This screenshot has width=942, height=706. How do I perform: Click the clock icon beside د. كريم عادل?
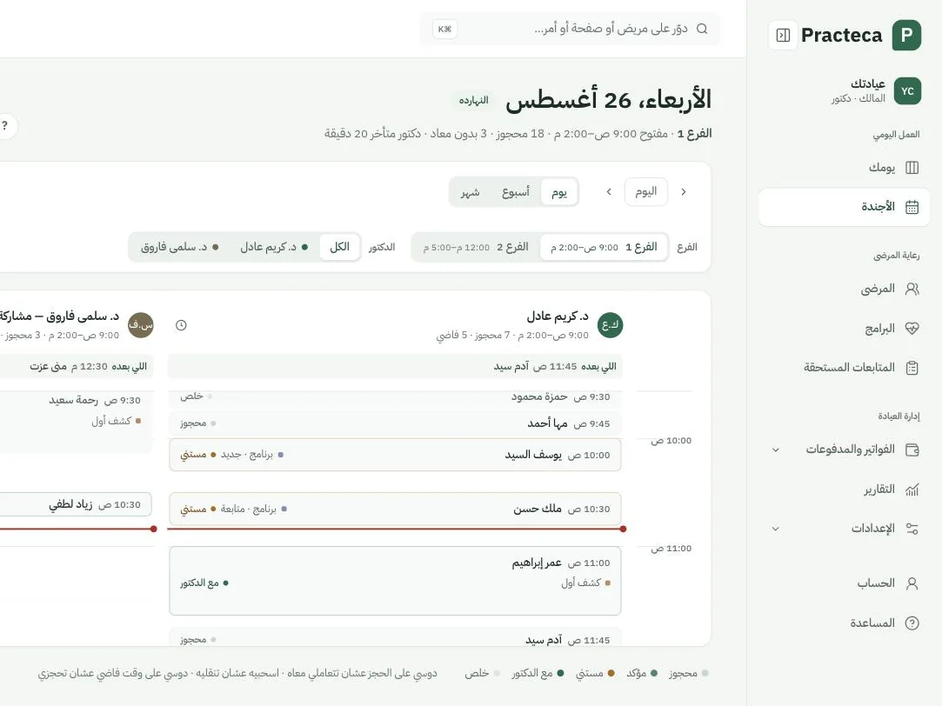[x=181, y=325]
